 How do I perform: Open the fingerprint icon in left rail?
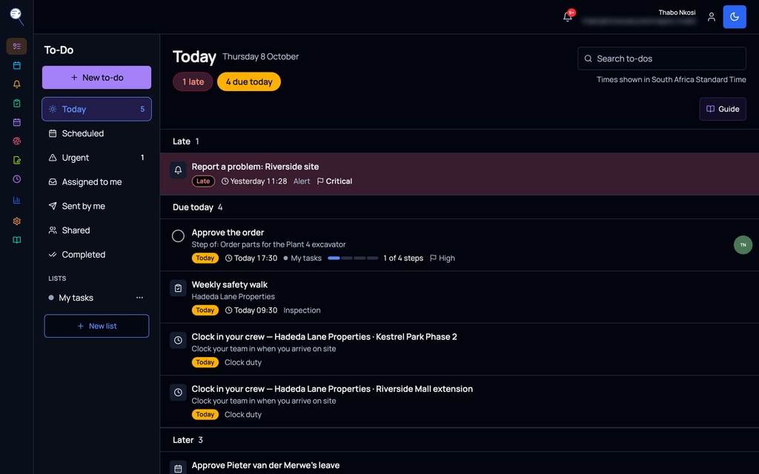(17, 141)
